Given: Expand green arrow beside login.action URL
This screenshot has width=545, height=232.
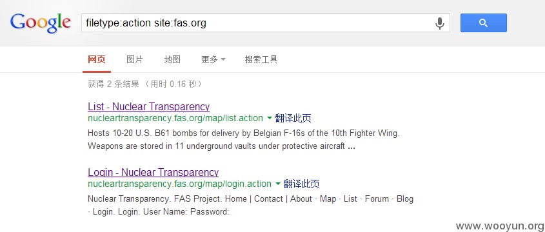Looking at the screenshot, I should [278, 184].
